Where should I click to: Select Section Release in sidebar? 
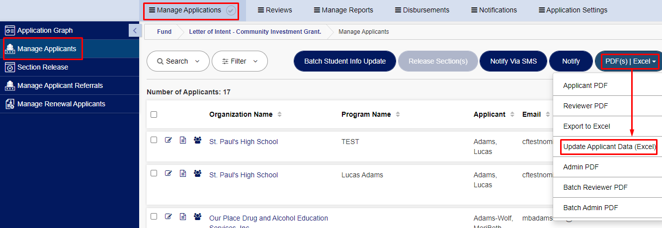tap(70, 67)
